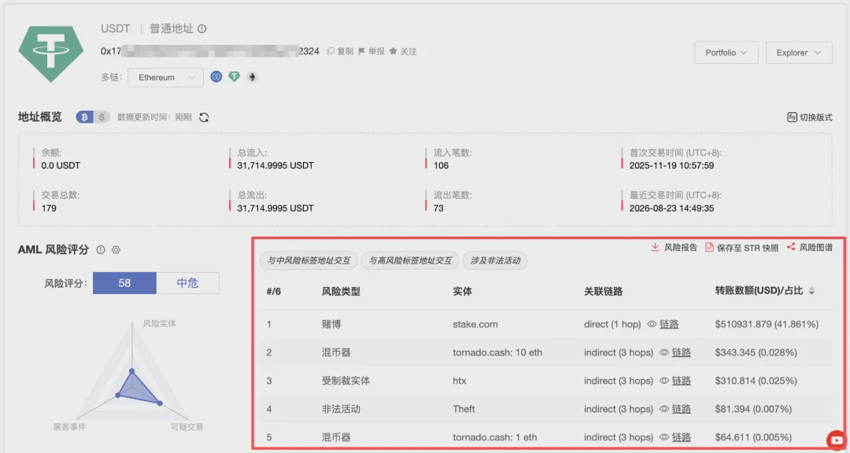Image resolution: width=850 pixels, height=453 pixels.
Task: Click the 非法活动 risk type cell
Action: [341, 409]
